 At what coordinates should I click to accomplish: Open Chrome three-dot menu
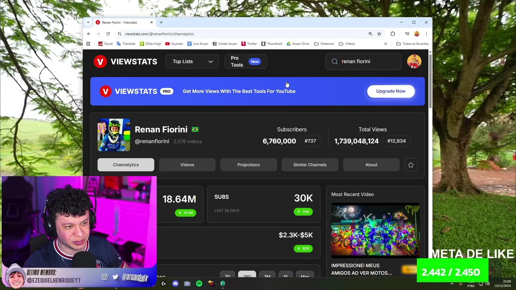(426, 34)
